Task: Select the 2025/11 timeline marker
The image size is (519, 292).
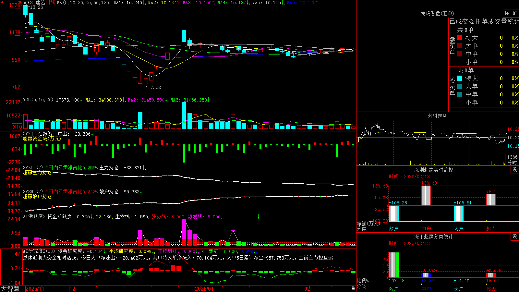Action: [35, 289]
